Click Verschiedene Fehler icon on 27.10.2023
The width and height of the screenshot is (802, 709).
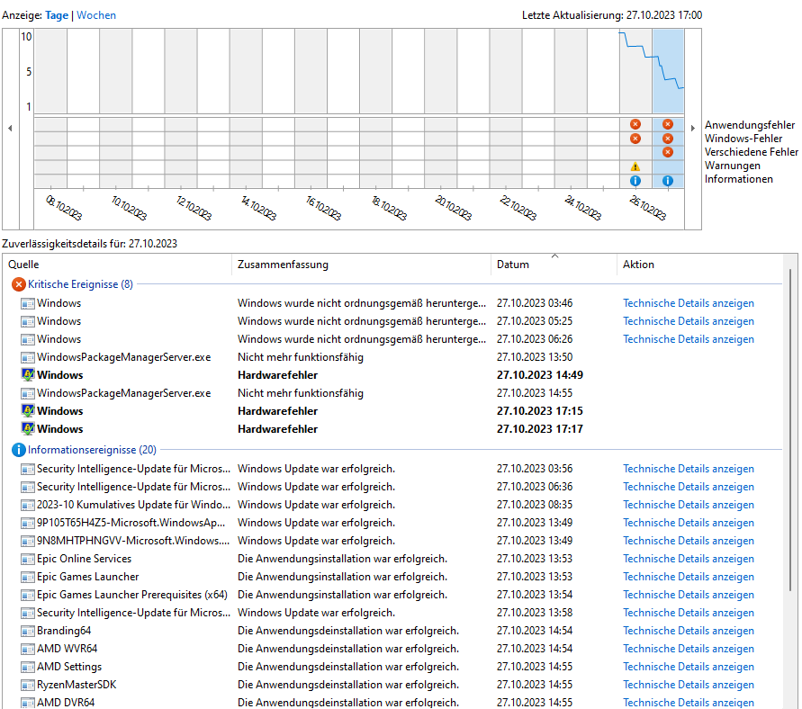coord(668,152)
